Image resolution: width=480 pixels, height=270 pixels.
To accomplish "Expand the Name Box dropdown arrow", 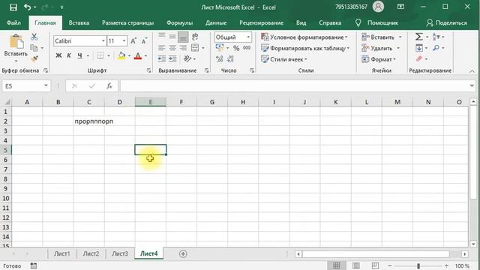I will tap(46, 85).
